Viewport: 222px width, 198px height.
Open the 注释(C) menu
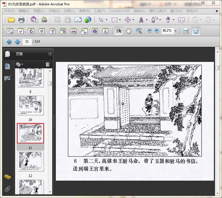tap(69, 11)
